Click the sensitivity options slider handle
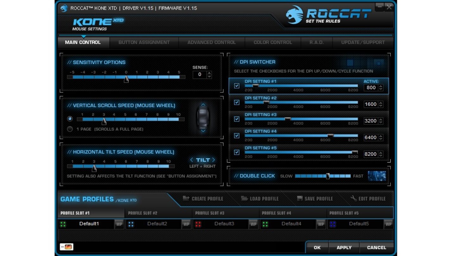 point(126,79)
